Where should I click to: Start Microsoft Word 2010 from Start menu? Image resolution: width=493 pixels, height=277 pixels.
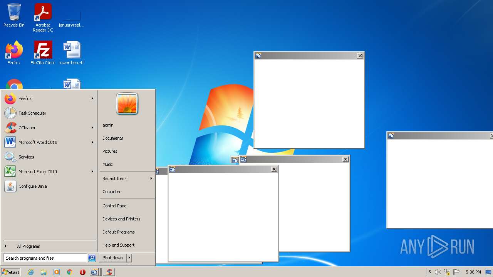point(49,142)
